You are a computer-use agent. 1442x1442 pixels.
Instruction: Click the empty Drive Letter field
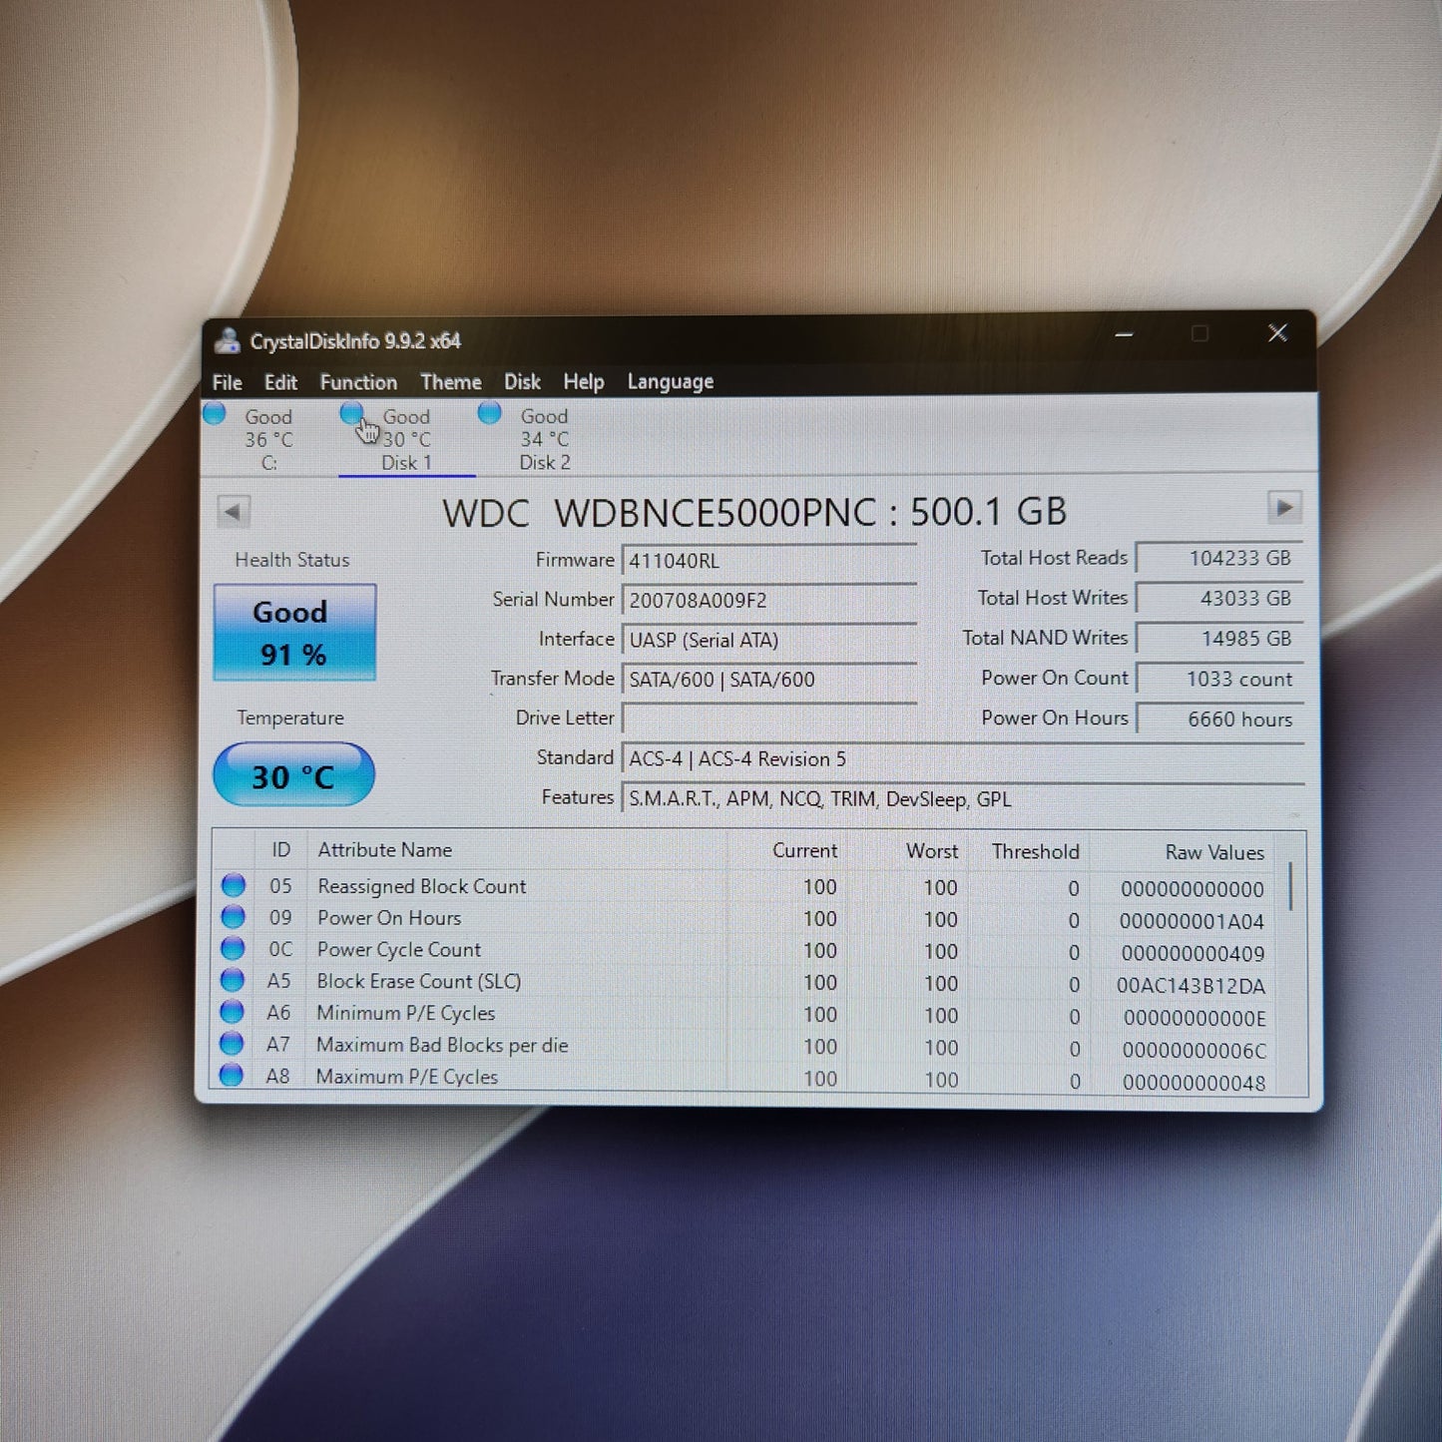point(769,719)
